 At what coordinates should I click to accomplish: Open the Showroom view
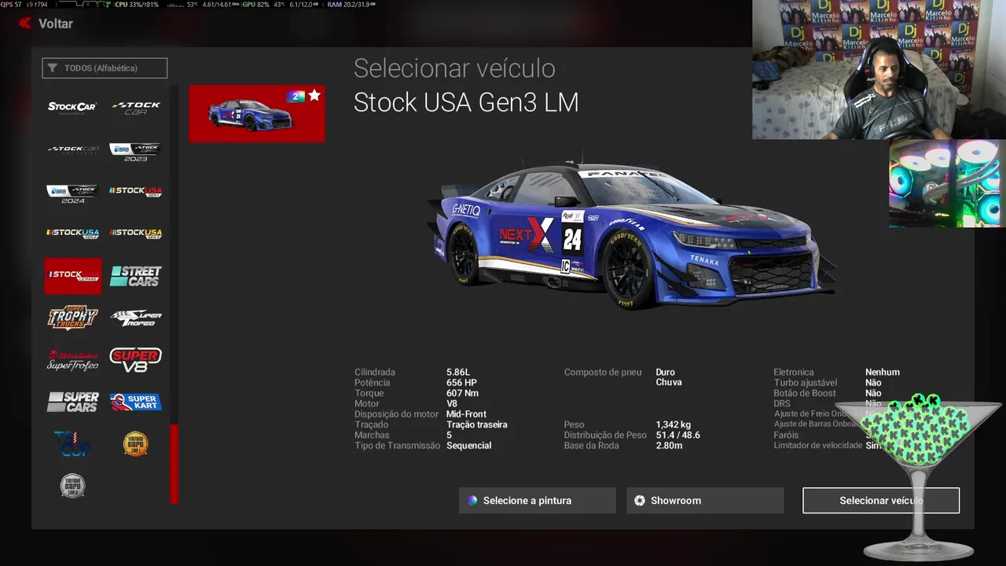(705, 501)
